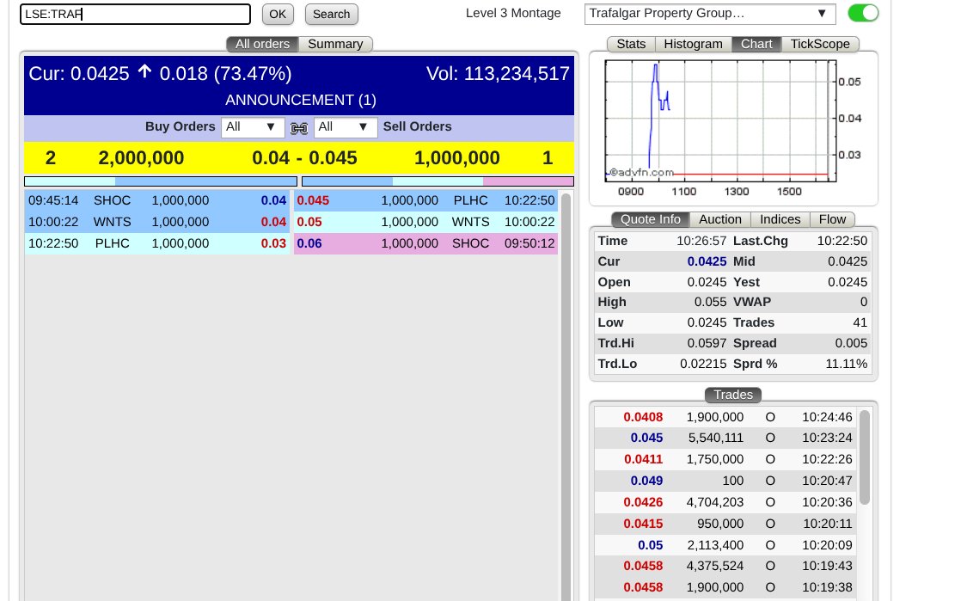Select WNTS sell order at 0.05

(x=425, y=222)
